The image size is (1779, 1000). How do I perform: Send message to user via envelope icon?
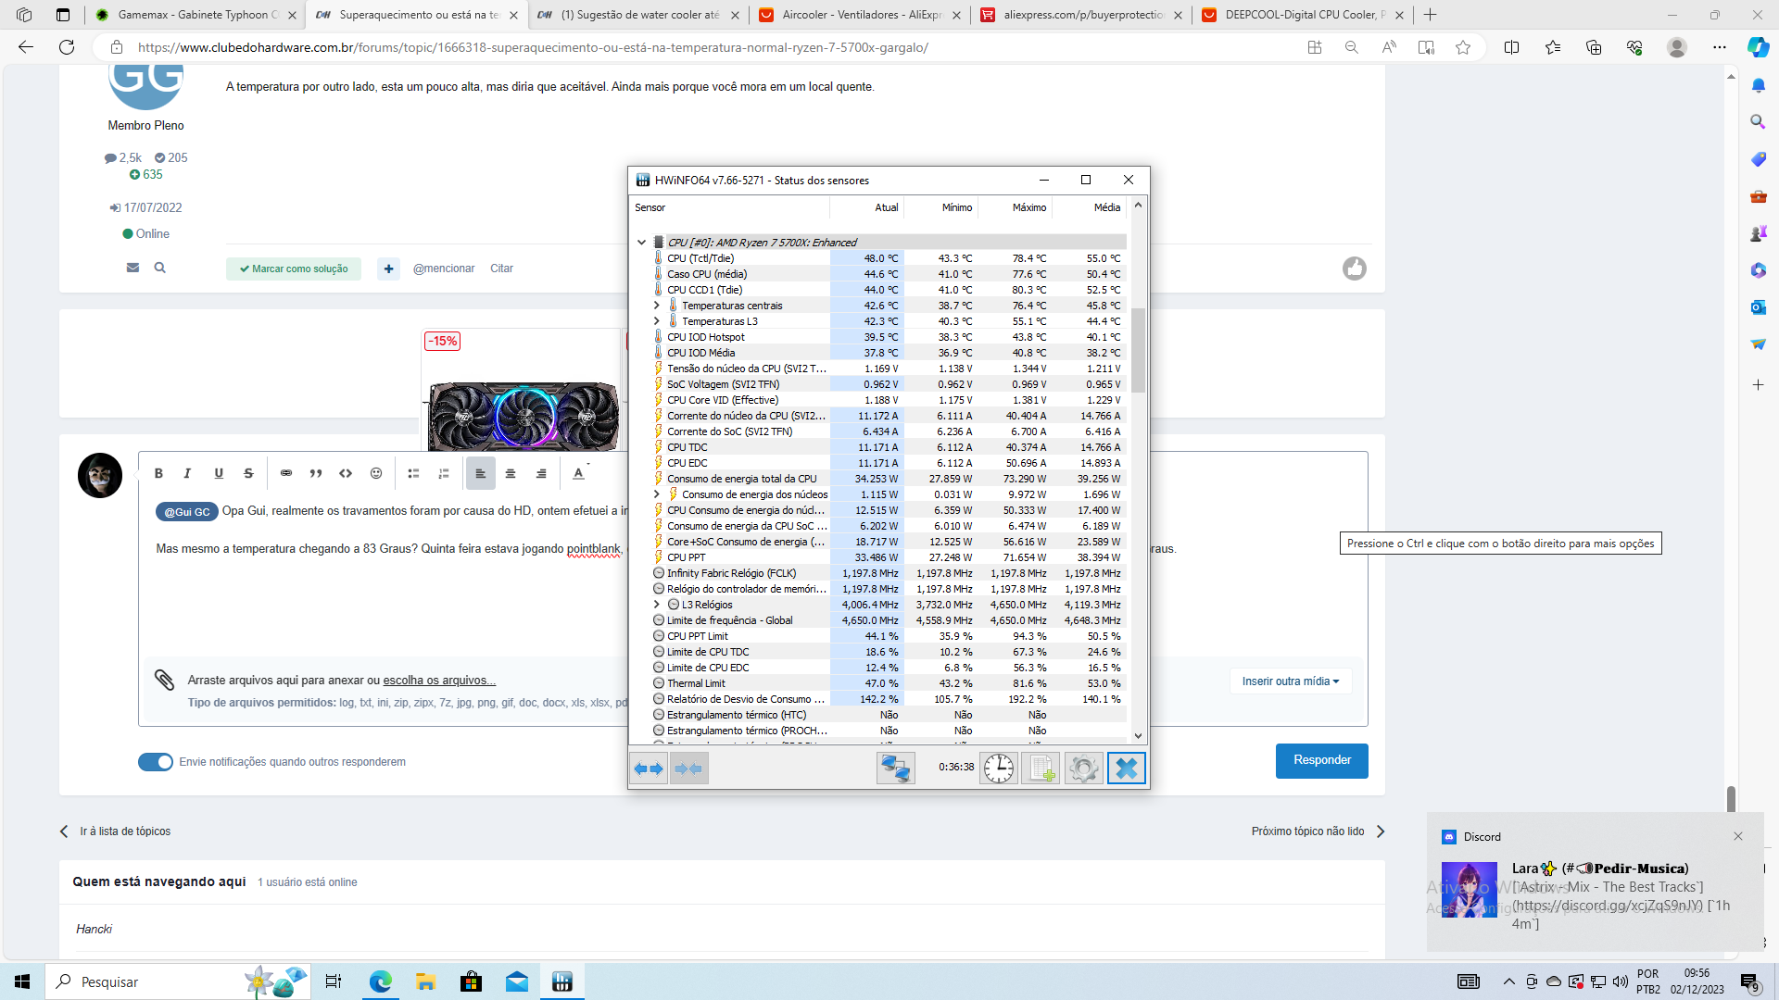coord(132,268)
